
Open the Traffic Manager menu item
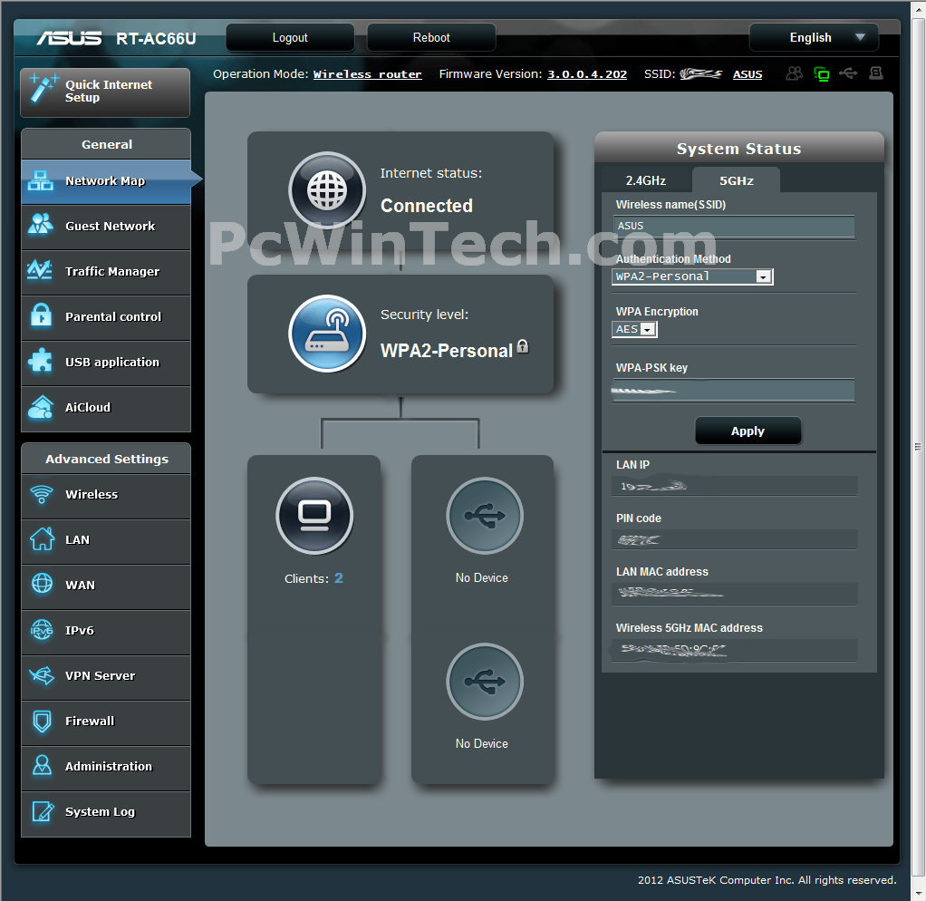(106, 272)
